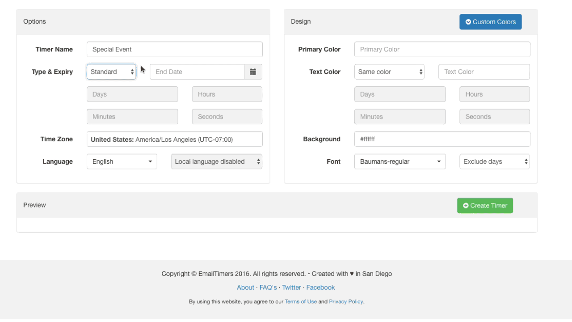This screenshot has width=572, height=322.
Task: Open the FAQ's footer link
Action: pyautogui.click(x=268, y=288)
